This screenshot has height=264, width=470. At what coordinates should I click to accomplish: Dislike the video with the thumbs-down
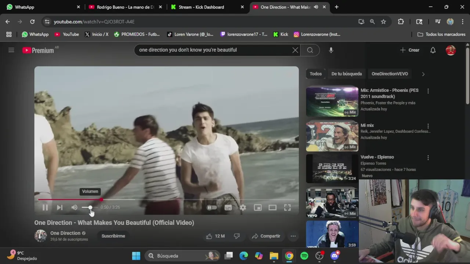coord(237,236)
